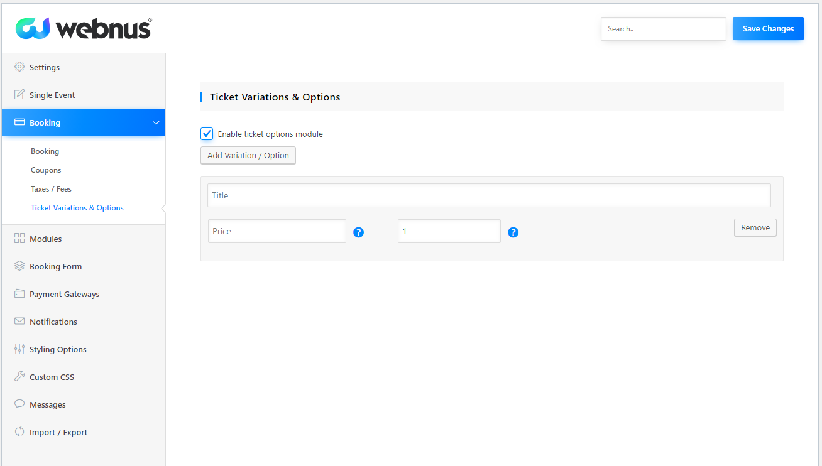Screen dimensions: 822x466
Task: Click the Webnus logo
Action: tap(84, 28)
